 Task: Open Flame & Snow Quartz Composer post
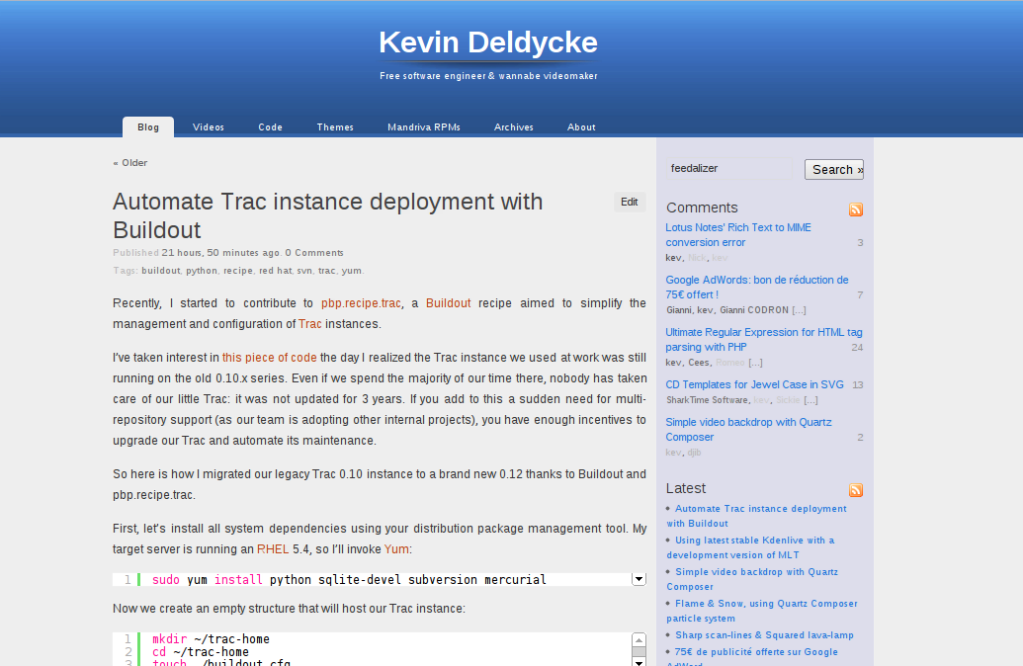[762, 612]
